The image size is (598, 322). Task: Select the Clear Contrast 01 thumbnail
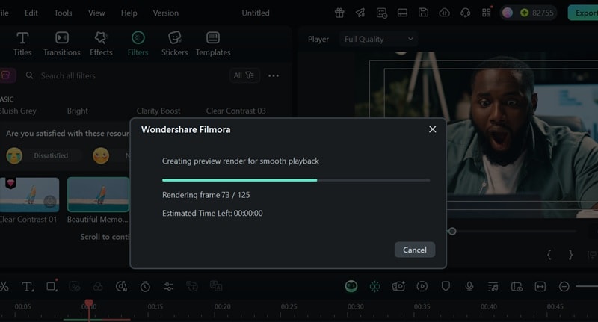point(29,194)
